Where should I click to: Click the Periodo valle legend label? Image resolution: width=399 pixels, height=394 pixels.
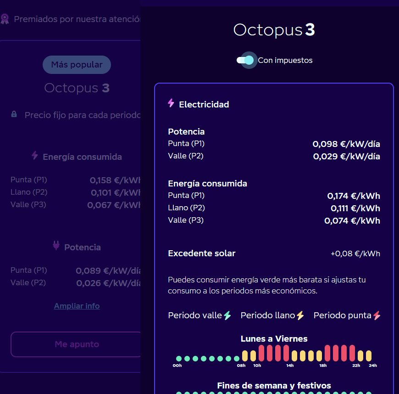195,315
